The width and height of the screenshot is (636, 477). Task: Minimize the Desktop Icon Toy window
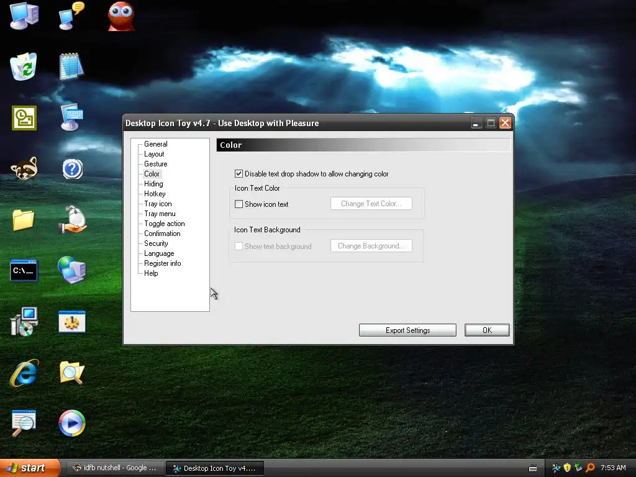tap(476, 123)
